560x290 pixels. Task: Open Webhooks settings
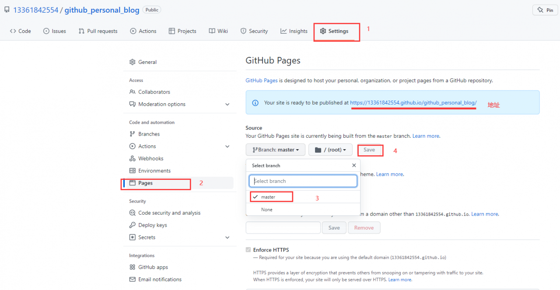pyautogui.click(x=151, y=158)
